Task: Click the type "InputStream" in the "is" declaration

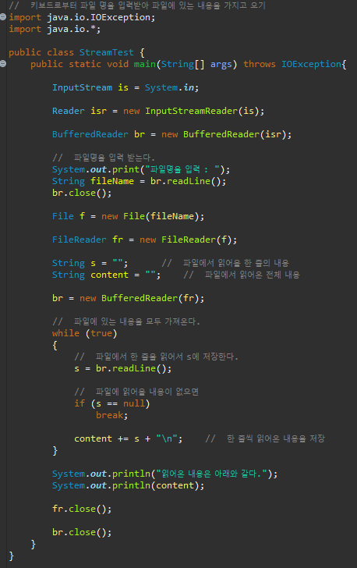Action: [82, 87]
